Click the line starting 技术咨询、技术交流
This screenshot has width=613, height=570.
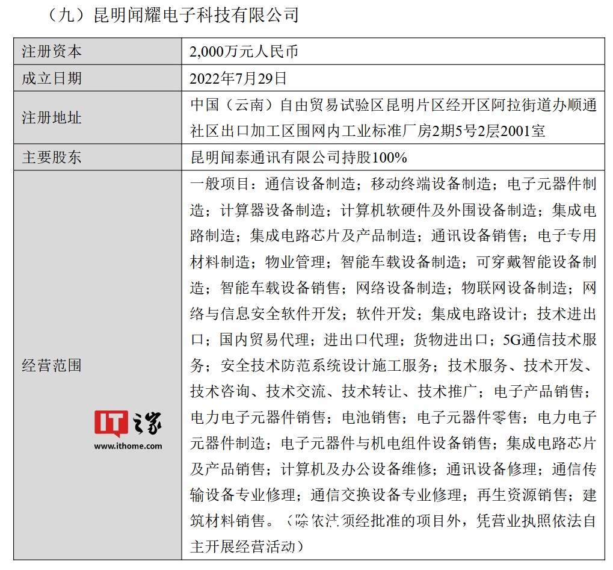(391, 391)
